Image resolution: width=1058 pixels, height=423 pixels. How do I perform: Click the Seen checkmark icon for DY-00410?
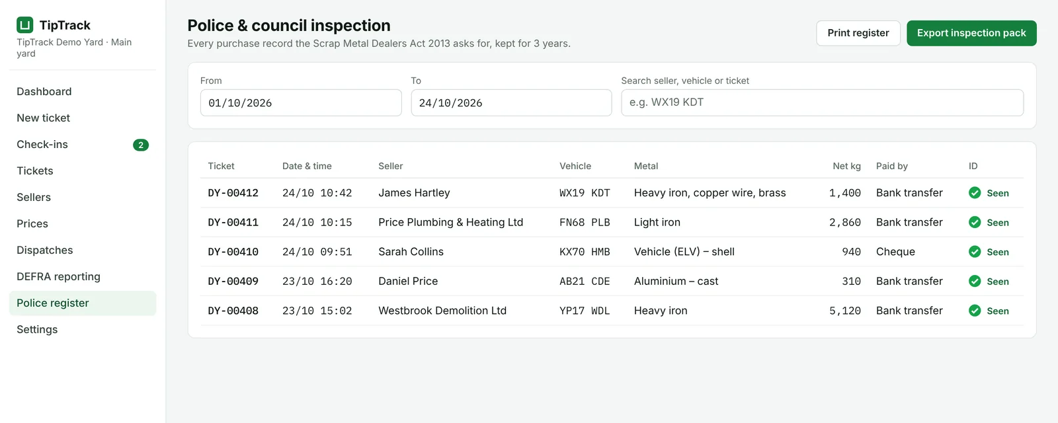[975, 252]
